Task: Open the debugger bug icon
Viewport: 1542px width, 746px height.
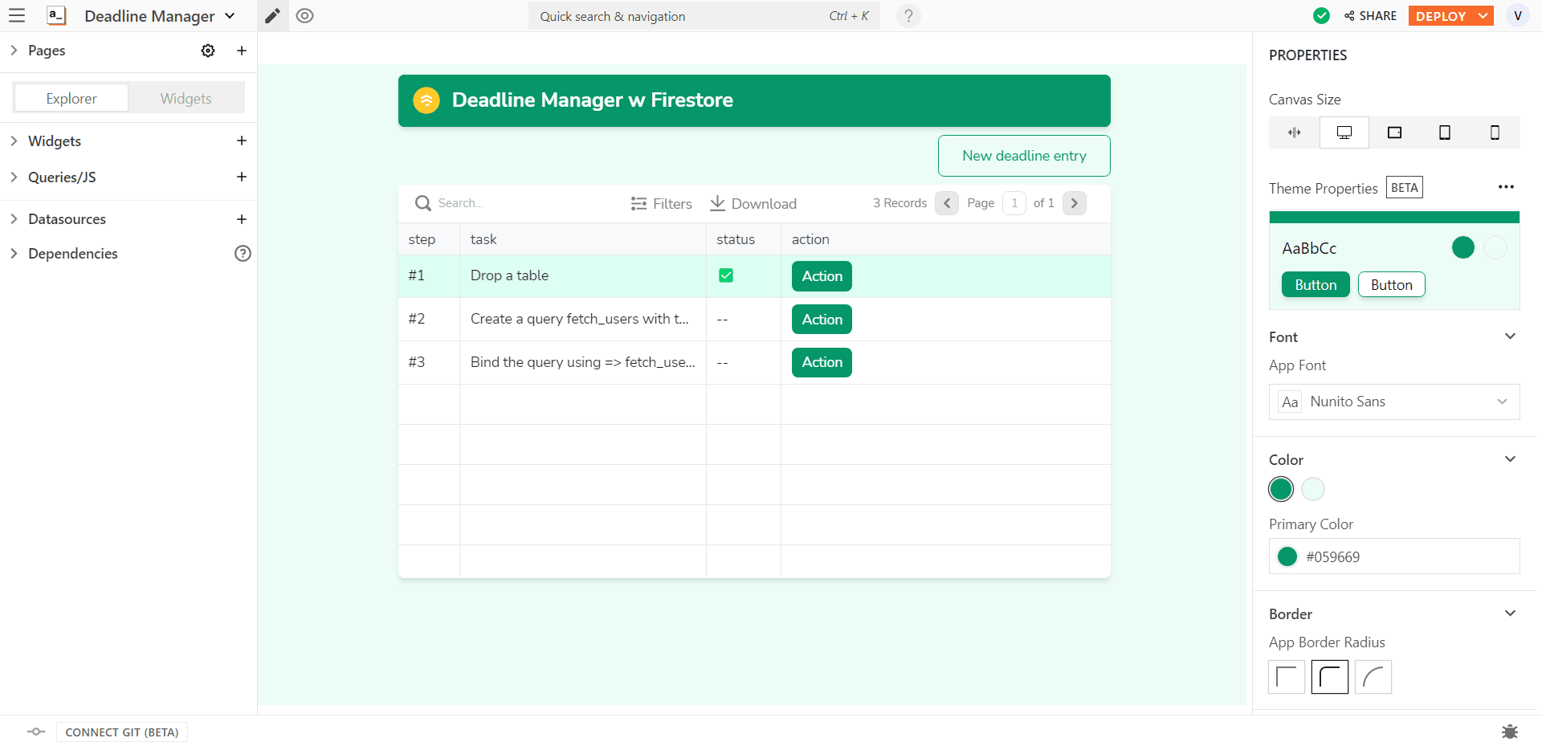Action: tap(1509, 732)
